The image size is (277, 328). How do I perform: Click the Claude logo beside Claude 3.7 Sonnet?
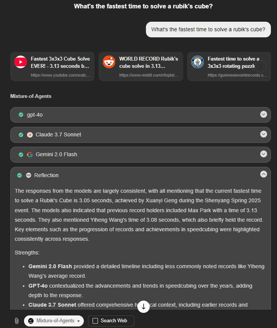pyautogui.click(x=30, y=134)
